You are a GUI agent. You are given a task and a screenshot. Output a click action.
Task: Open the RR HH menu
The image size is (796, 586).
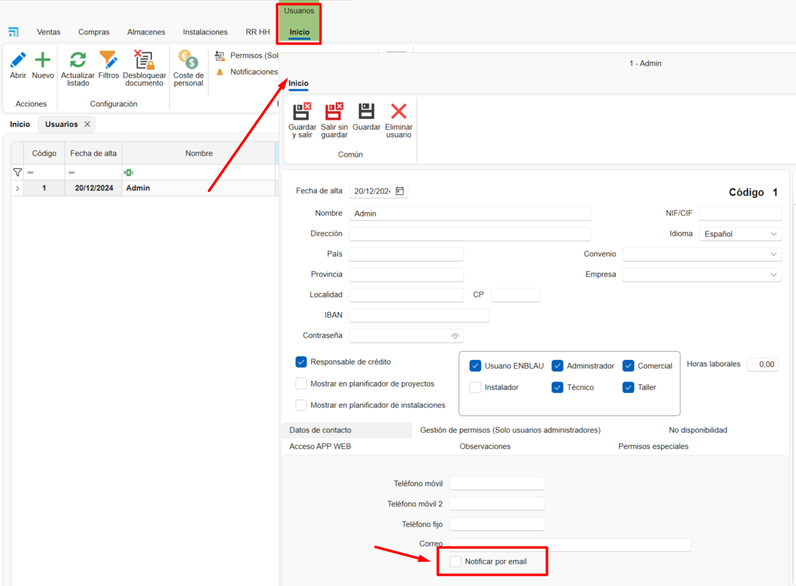(258, 32)
